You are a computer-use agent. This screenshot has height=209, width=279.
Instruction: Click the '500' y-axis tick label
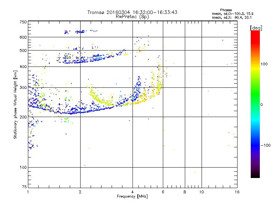pos(23,51)
